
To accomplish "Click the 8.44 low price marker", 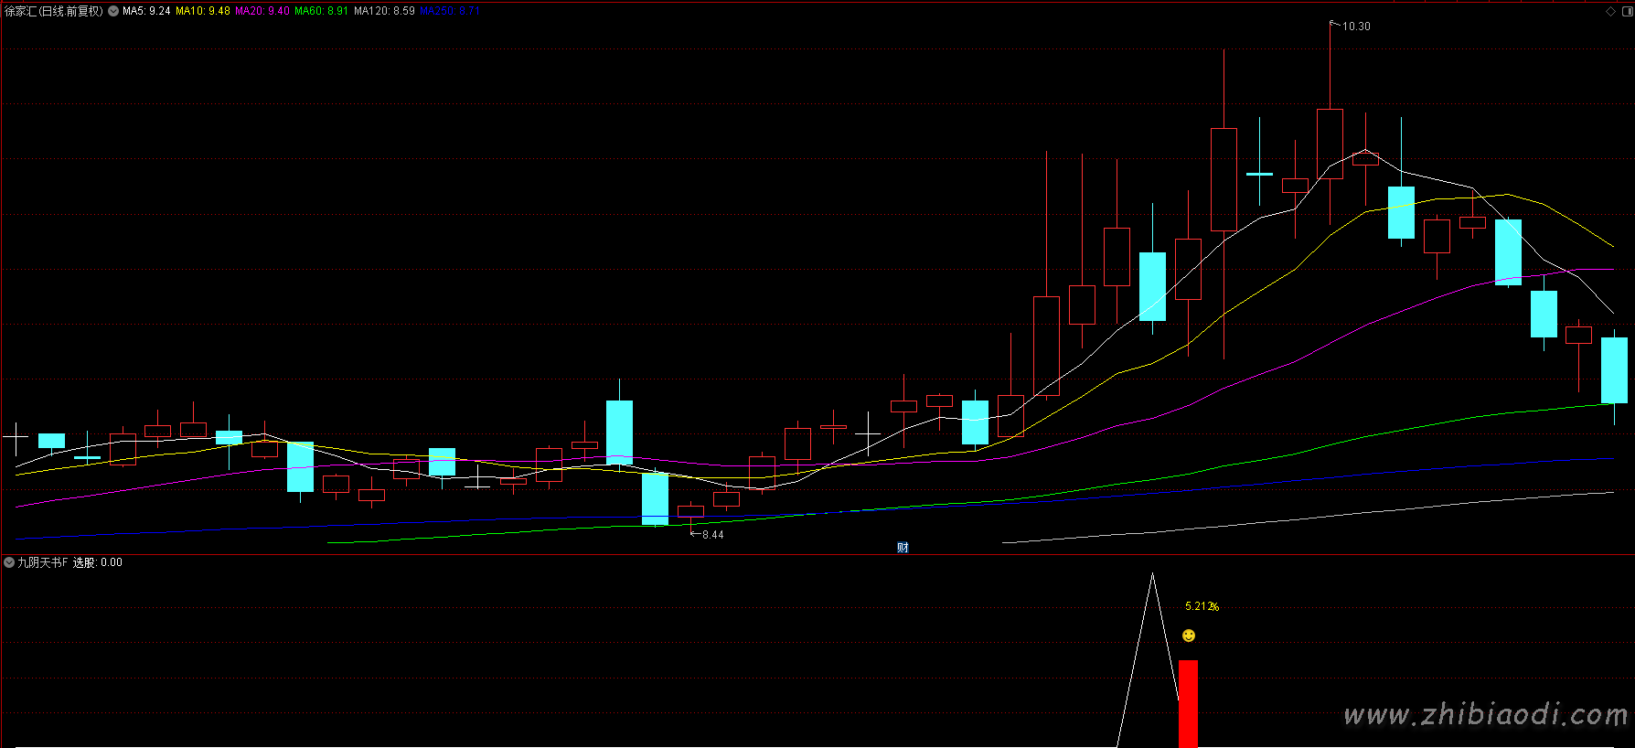I will 711,535.
